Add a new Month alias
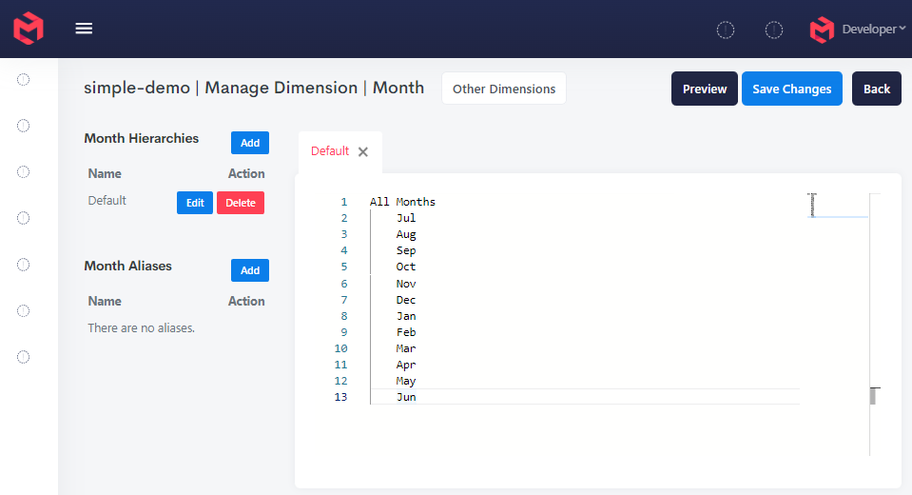This screenshot has width=912, height=495. pos(250,270)
